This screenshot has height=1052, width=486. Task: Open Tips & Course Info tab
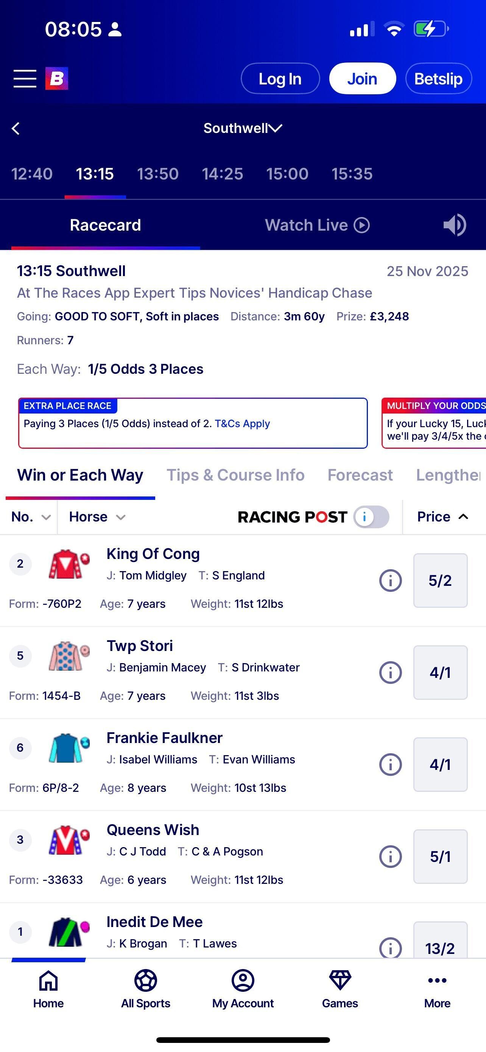pos(235,475)
